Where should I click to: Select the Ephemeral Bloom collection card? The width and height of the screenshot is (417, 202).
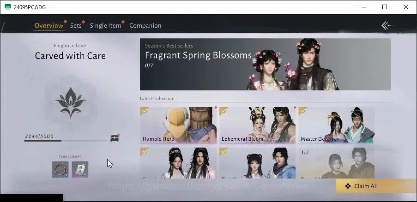257,125
